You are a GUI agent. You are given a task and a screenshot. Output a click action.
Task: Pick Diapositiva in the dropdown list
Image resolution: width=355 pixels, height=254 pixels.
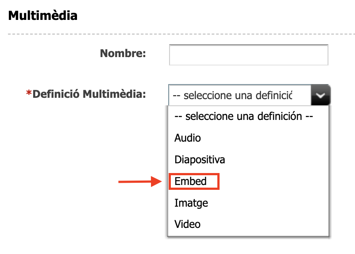(x=200, y=159)
